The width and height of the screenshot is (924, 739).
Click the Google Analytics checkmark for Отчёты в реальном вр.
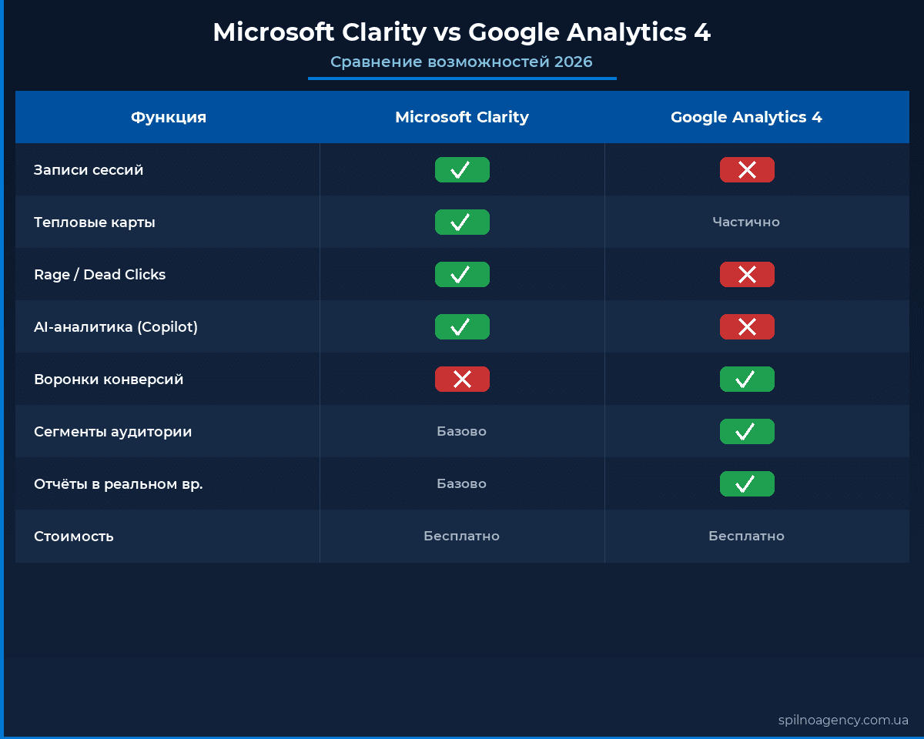click(x=747, y=484)
